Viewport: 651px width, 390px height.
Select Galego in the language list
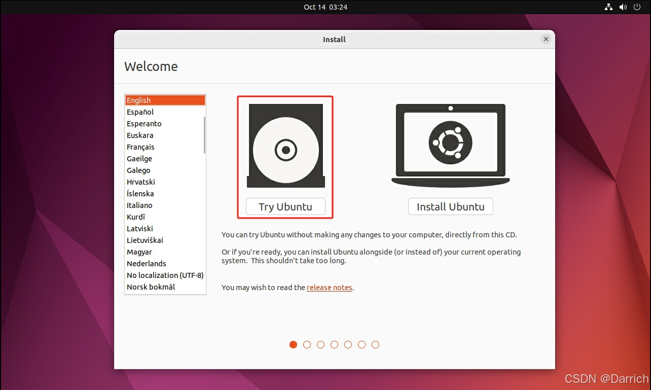[x=165, y=170]
